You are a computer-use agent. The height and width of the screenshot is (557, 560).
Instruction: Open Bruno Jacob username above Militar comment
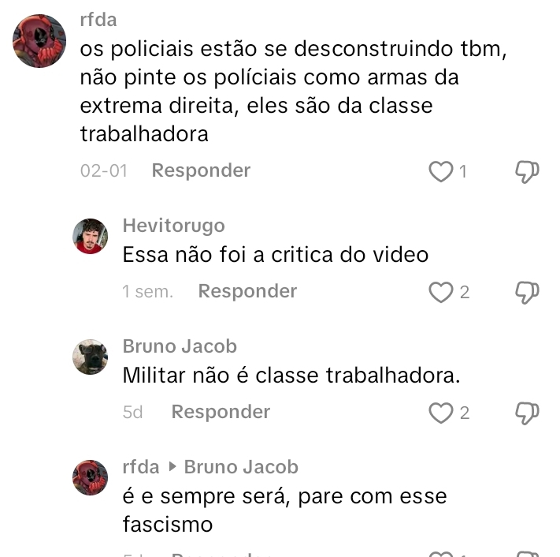pyautogui.click(x=180, y=346)
